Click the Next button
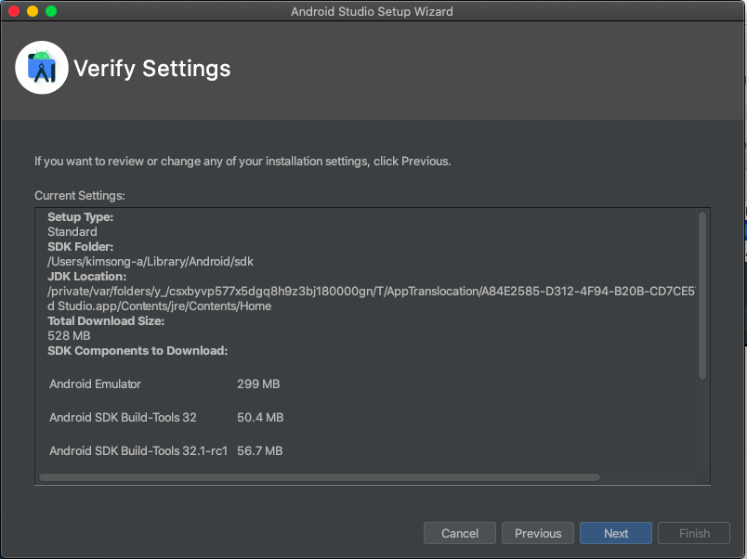This screenshot has height=559, width=747. coord(615,533)
